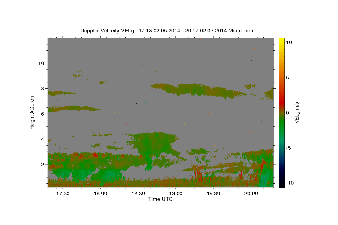Click the 'Height AGL km' axis title
Image resolution: width=338 pixels, height=225 pixels.
click(x=32, y=112)
